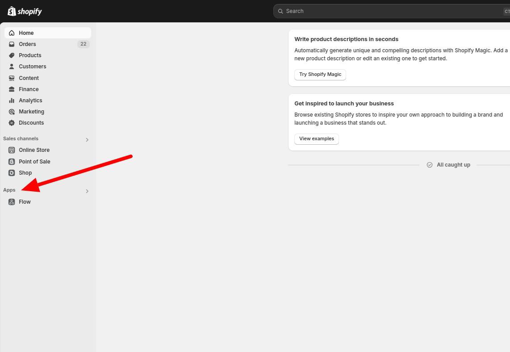This screenshot has height=352, width=510.
Task: Click 'Get inspired to launch your business' heading
Action: tap(344, 104)
